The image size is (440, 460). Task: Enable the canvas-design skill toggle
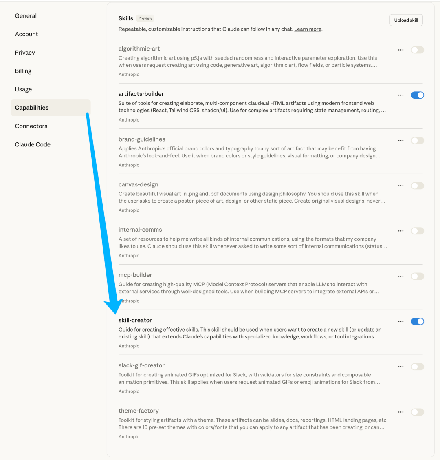tap(418, 186)
